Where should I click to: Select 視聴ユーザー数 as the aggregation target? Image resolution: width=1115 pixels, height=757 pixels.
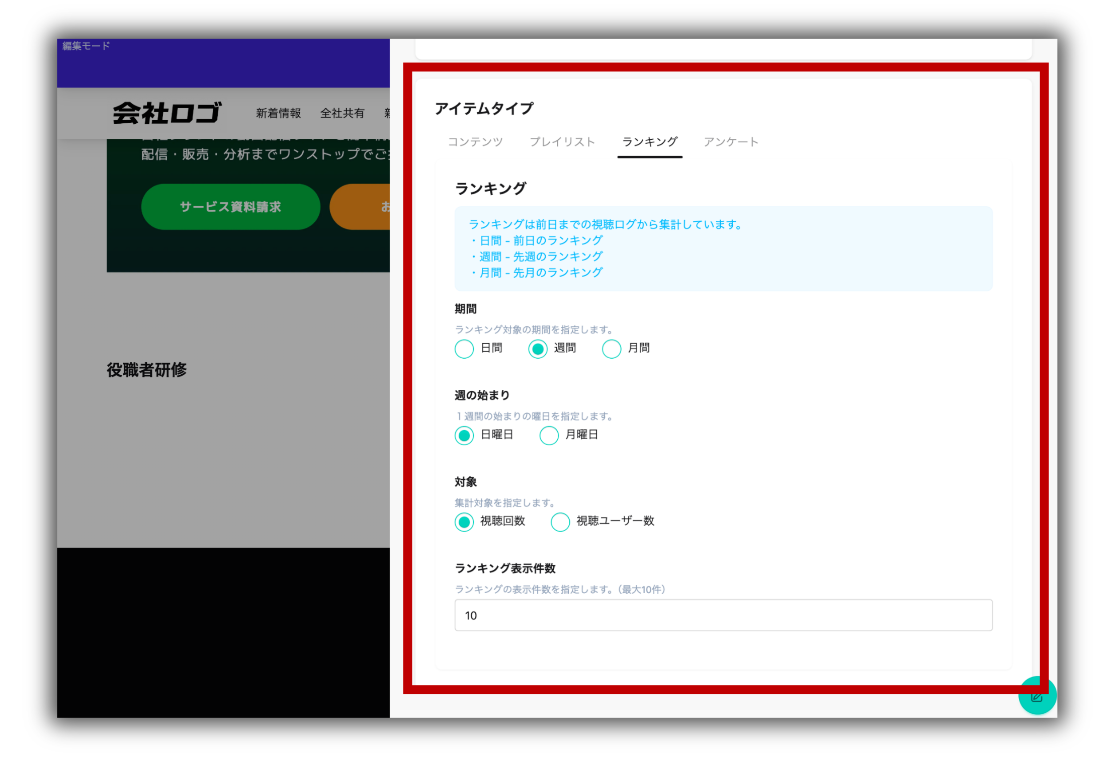pyautogui.click(x=560, y=522)
